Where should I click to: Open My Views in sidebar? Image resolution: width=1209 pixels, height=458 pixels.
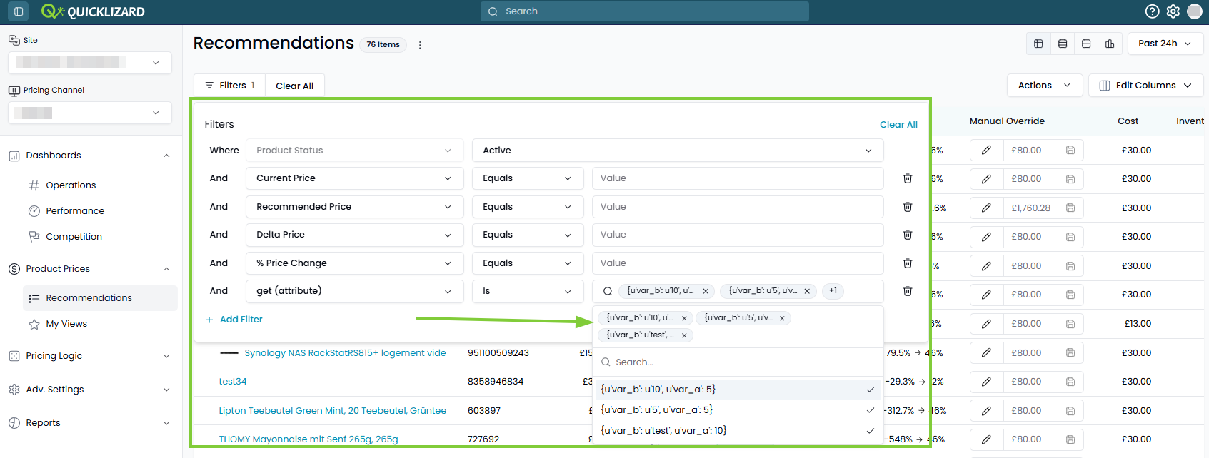66,324
